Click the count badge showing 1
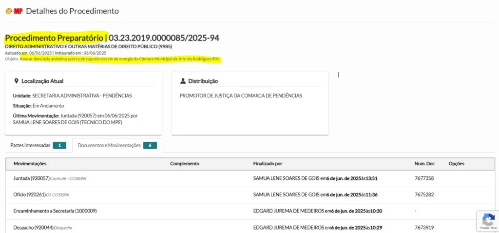 click(x=59, y=145)
